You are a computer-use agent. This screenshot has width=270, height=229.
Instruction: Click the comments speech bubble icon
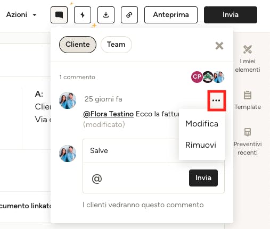tap(59, 15)
